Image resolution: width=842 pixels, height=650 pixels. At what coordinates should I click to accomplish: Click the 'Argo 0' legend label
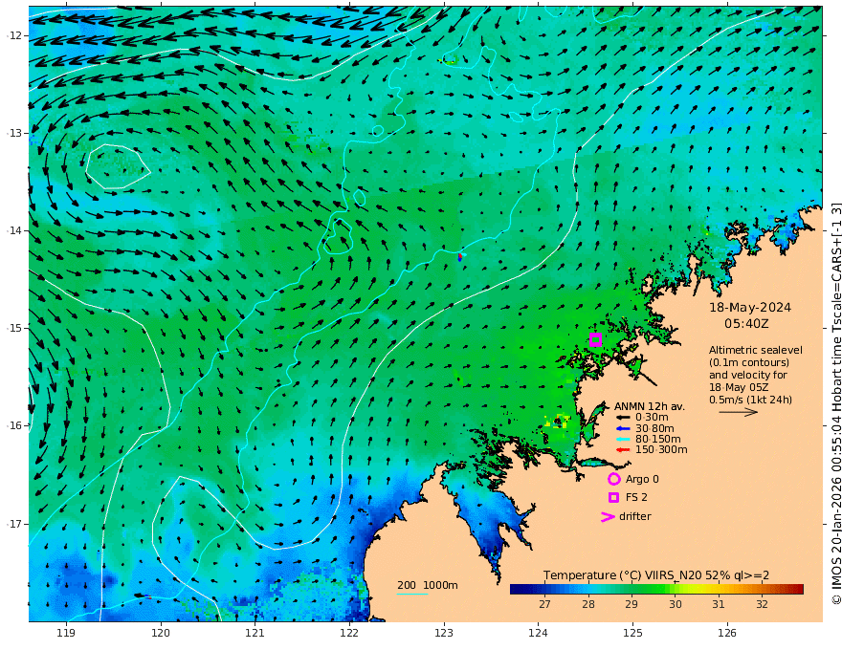pyautogui.click(x=642, y=479)
